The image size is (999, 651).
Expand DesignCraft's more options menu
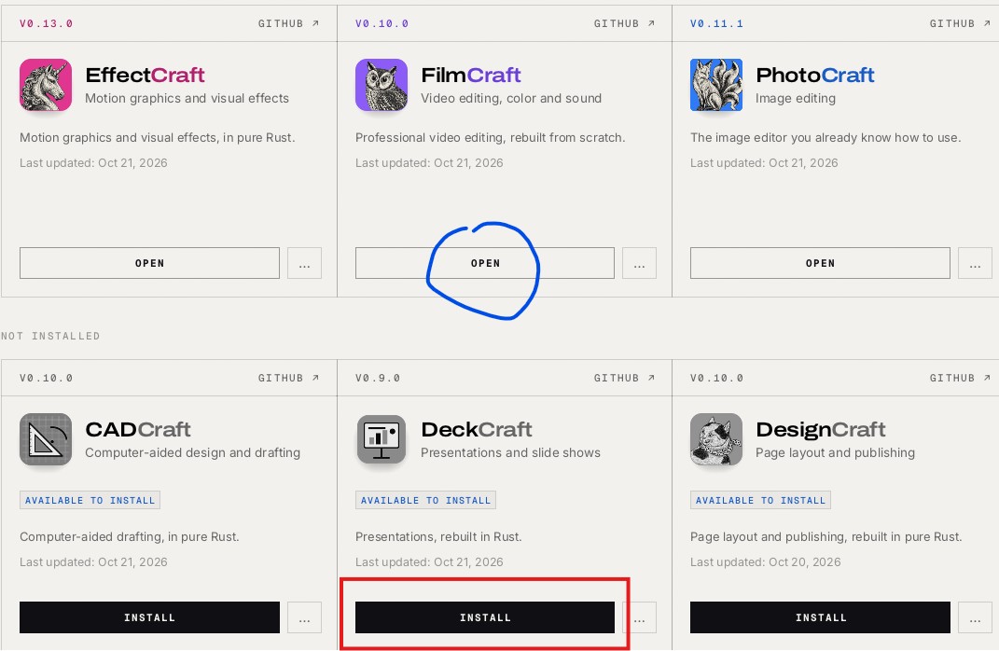pos(976,617)
